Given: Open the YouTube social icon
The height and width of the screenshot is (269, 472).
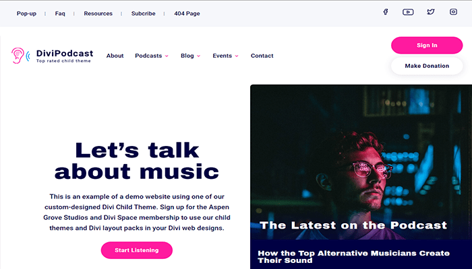Looking at the screenshot, I should 408,12.
